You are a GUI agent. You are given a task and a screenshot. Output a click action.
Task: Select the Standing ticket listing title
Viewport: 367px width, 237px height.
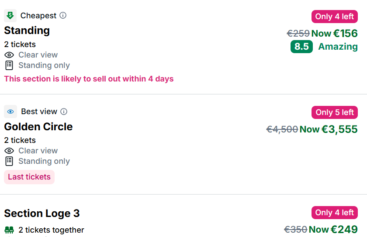pos(27,30)
